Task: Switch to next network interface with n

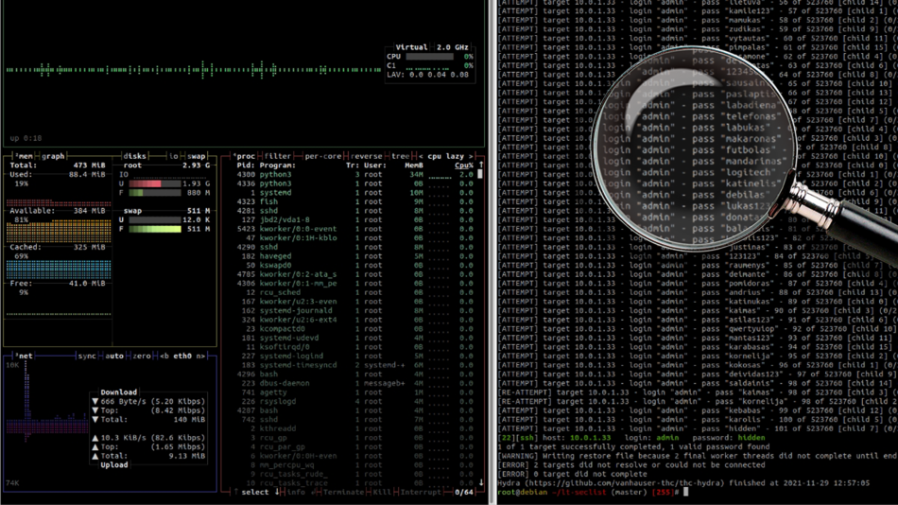Action: coord(199,357)
